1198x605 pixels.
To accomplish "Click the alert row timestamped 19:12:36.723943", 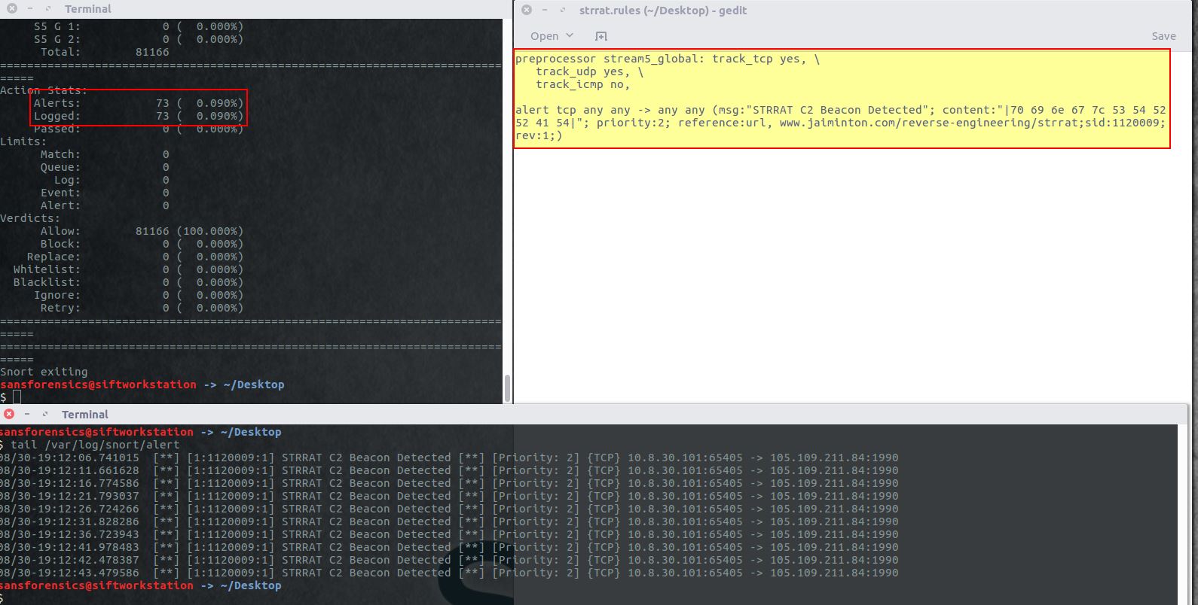I will coord(449,534).
